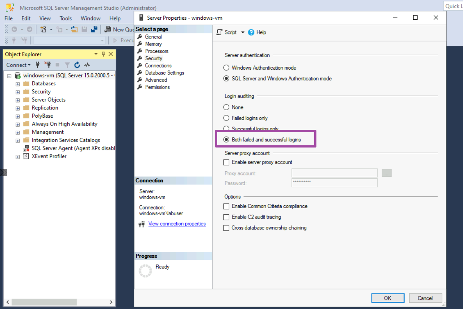
Task: Click the Navigate Forward arrow icon
Action: coord(30,29)
